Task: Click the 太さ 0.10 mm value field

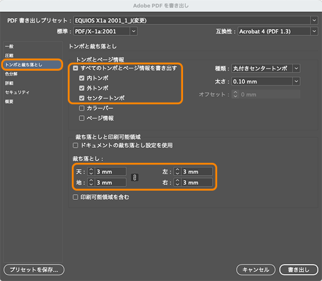Action: (262, 81)
